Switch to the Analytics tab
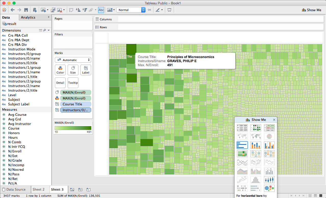Image resolution: width=326 pixels, height=198 pixels. point(28,17)
